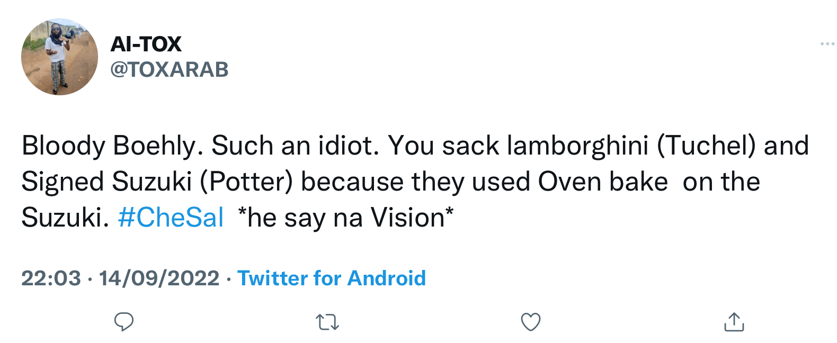
Task: Click the 14/09/2022 date text
Action: coord(159,278)
